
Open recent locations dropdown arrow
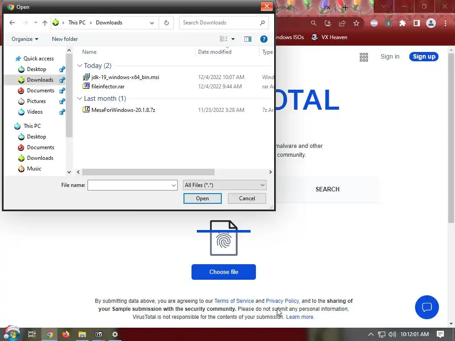[36, 23]
